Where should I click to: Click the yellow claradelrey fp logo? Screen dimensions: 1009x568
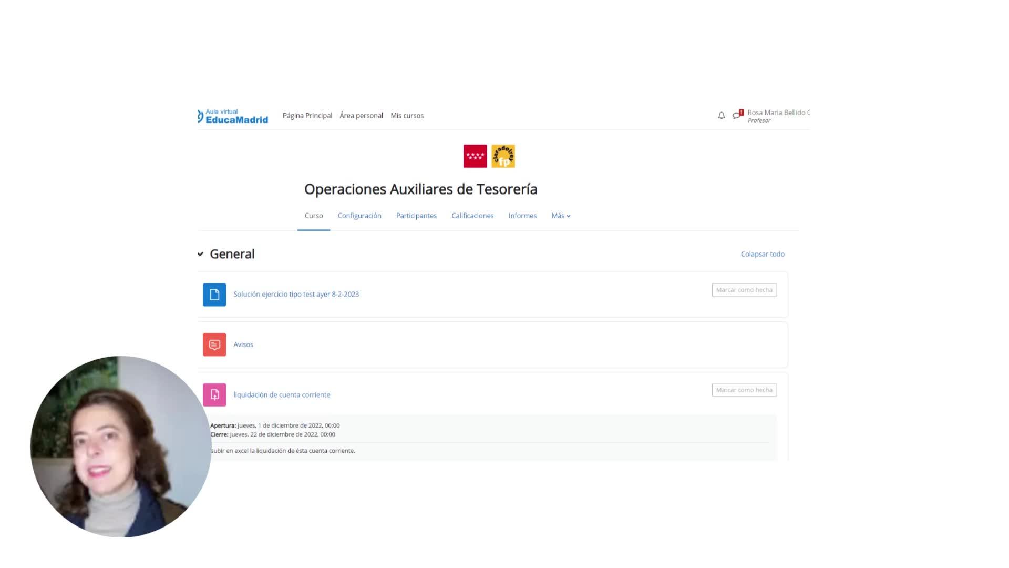click(x=503, y=156)
